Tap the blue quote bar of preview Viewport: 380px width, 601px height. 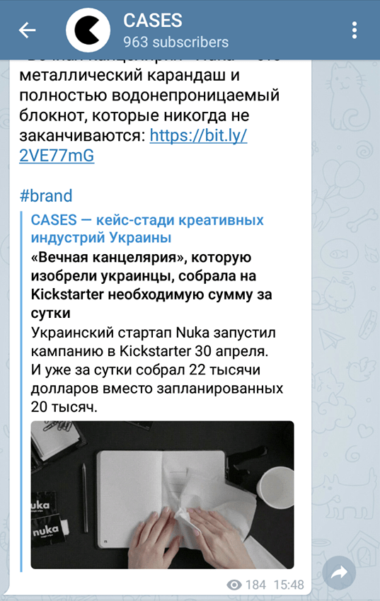pyautogui.click(x=21, y=391)
